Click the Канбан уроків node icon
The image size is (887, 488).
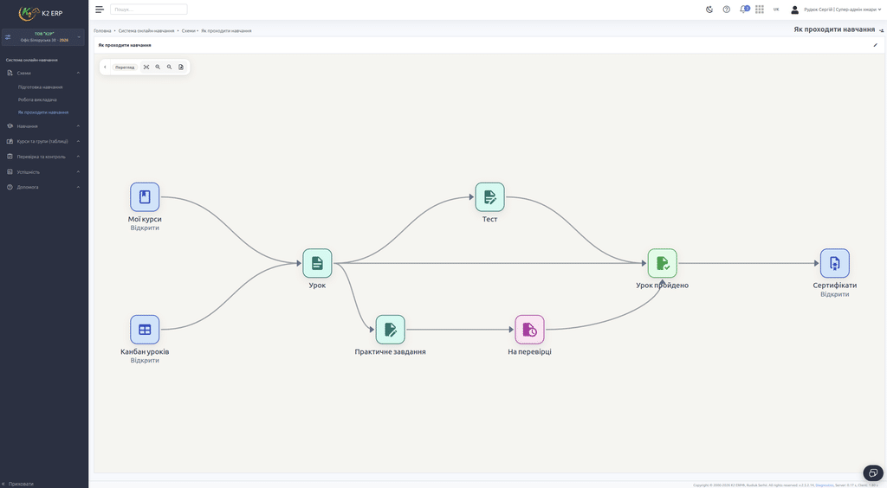[x=145, y=330]
